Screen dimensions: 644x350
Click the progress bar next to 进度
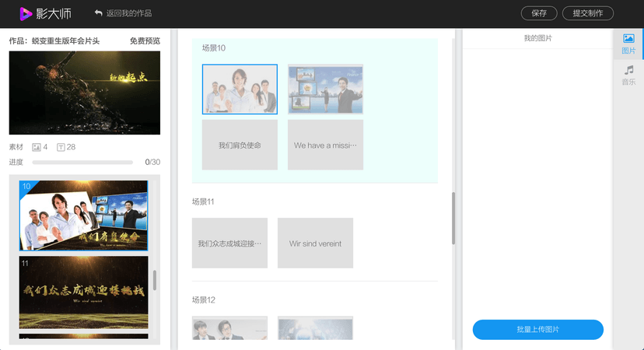point(82,163)
